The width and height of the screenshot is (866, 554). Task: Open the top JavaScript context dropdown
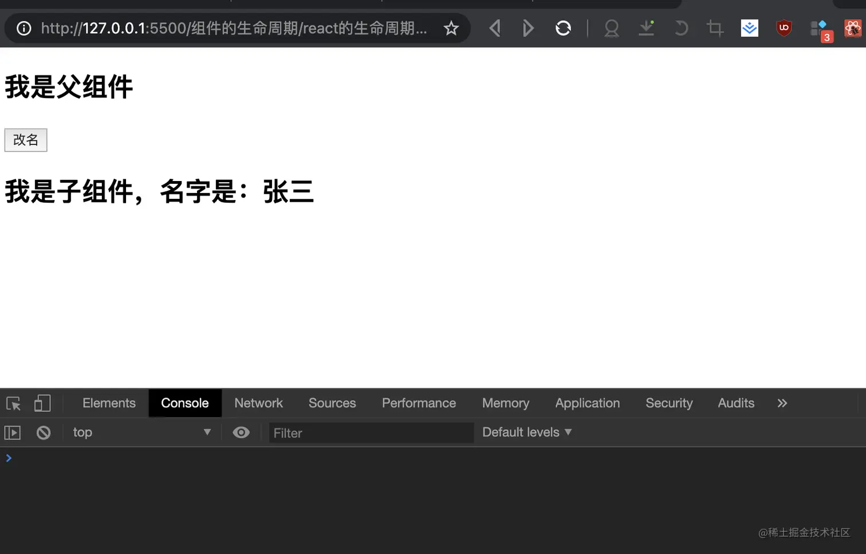141,433
